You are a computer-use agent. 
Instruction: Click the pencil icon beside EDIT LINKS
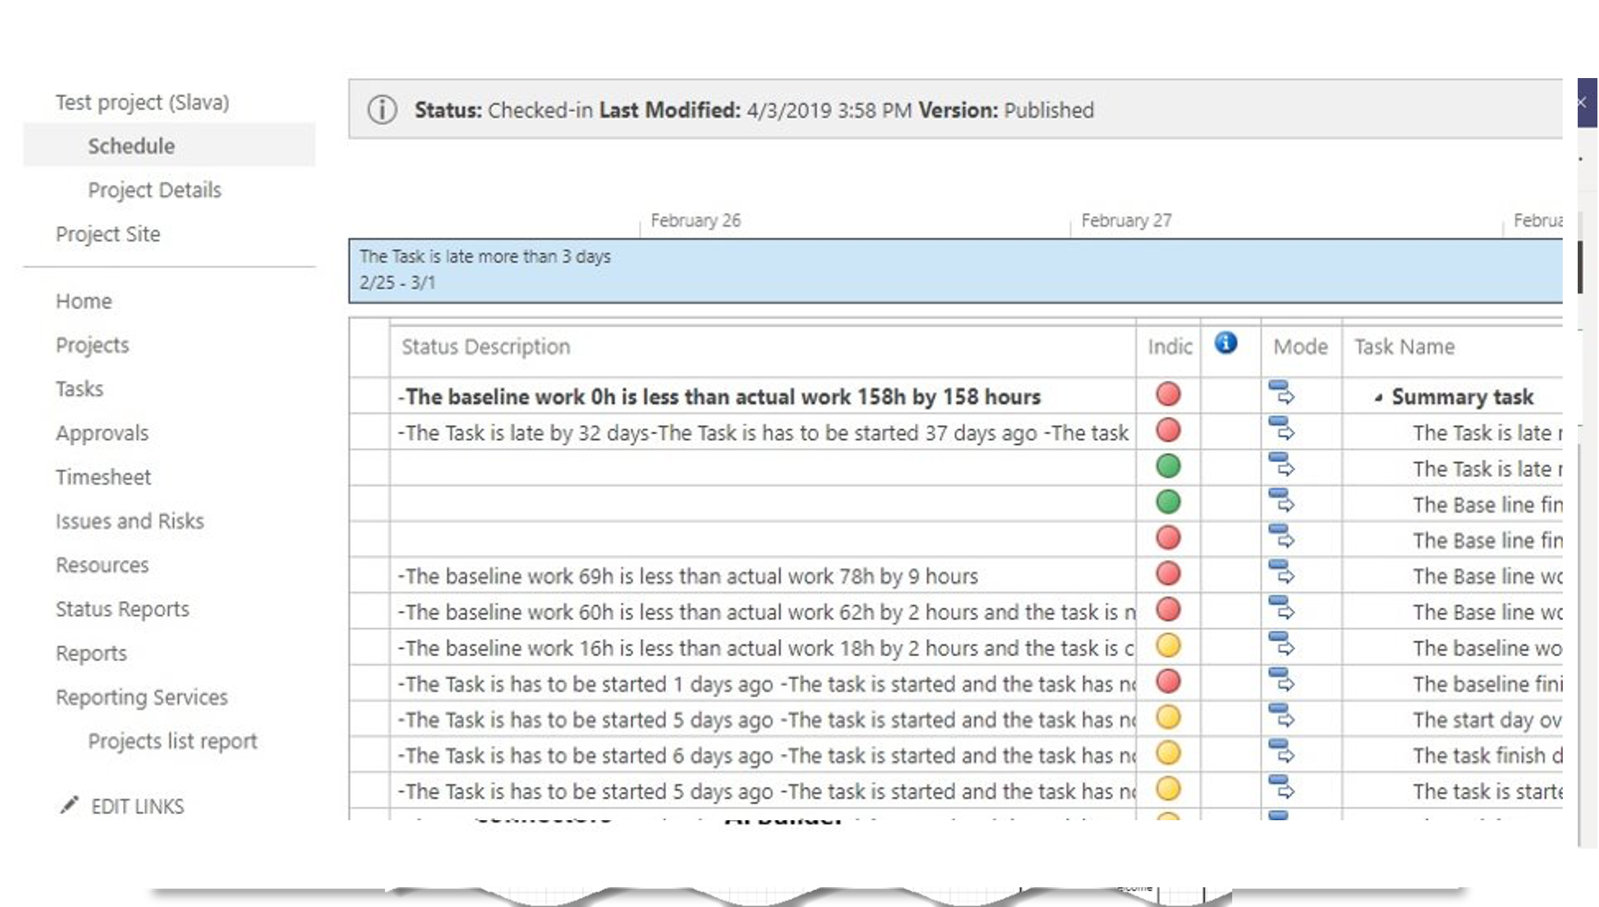(69, 805)
